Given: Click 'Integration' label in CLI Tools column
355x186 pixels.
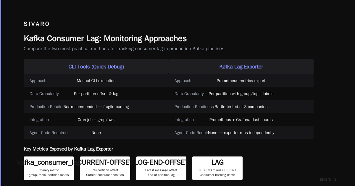Looking at the screenshot, I should pos(39,120).
